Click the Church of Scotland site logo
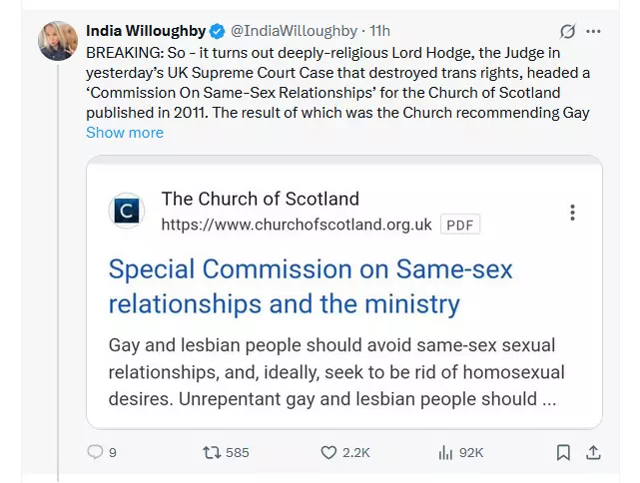 [x=127, y=211]
